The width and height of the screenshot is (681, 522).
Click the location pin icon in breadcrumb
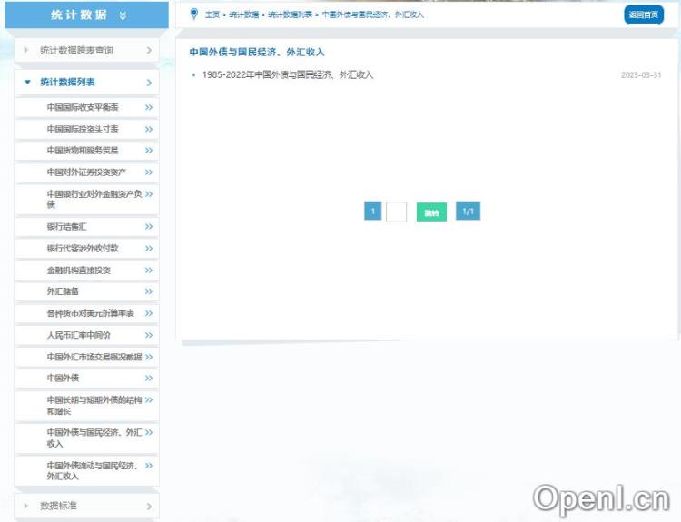click(194, 14)
